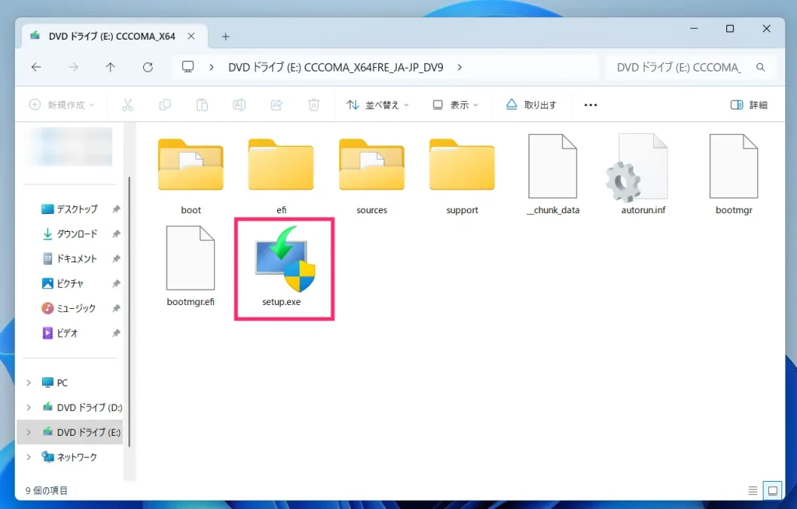
Task: Open the 表示 view dropdown
Action: coord(455,105)
